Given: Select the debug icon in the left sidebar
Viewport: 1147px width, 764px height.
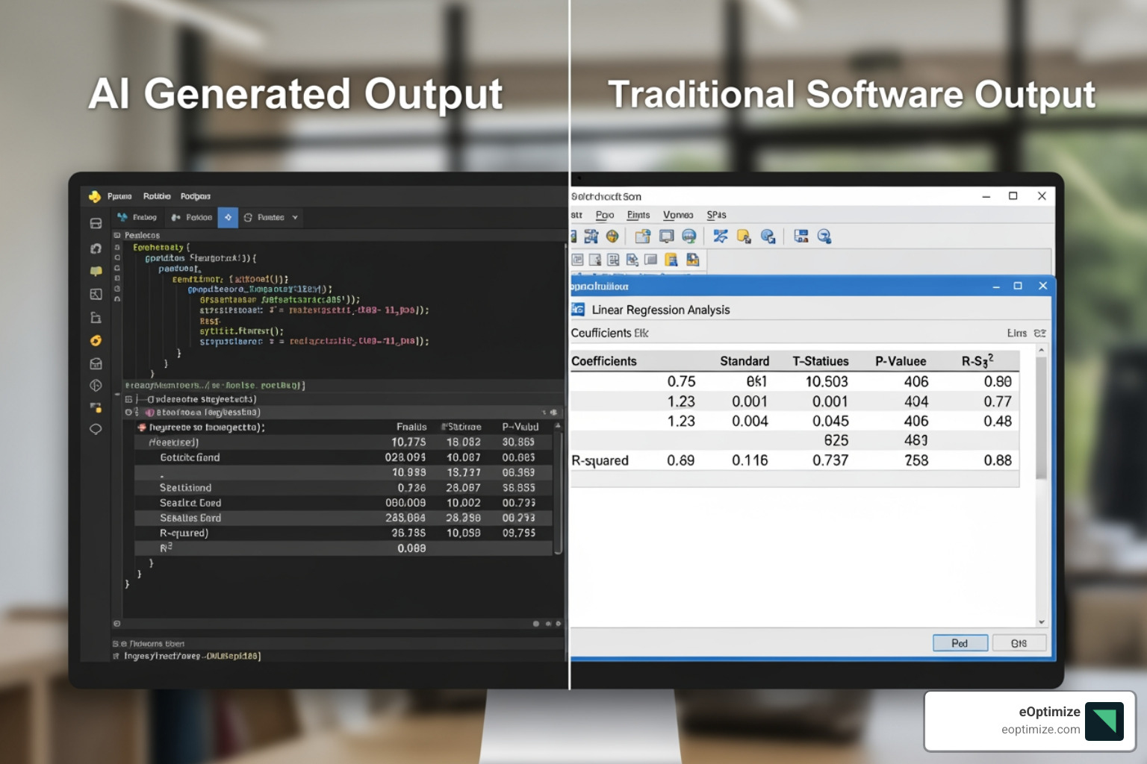Looking at the screenshot, I should (x=96, y=248).
